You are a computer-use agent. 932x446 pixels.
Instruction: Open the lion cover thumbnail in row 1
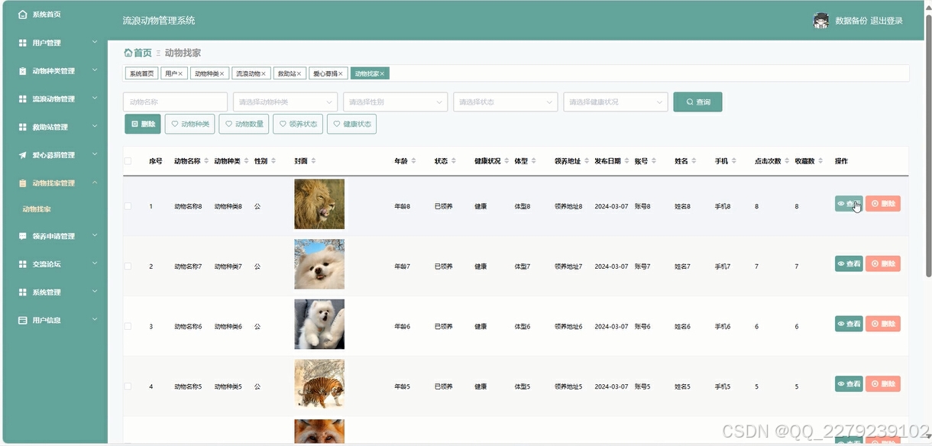(x=319, y=204)
